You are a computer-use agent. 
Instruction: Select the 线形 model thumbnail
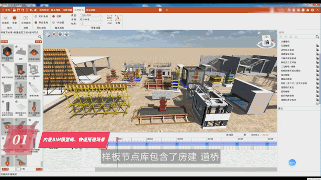pyautogui.click(x=21, y=53)
